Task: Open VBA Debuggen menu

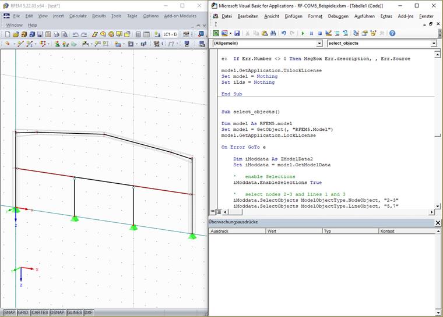Action: tap(338, 16)
